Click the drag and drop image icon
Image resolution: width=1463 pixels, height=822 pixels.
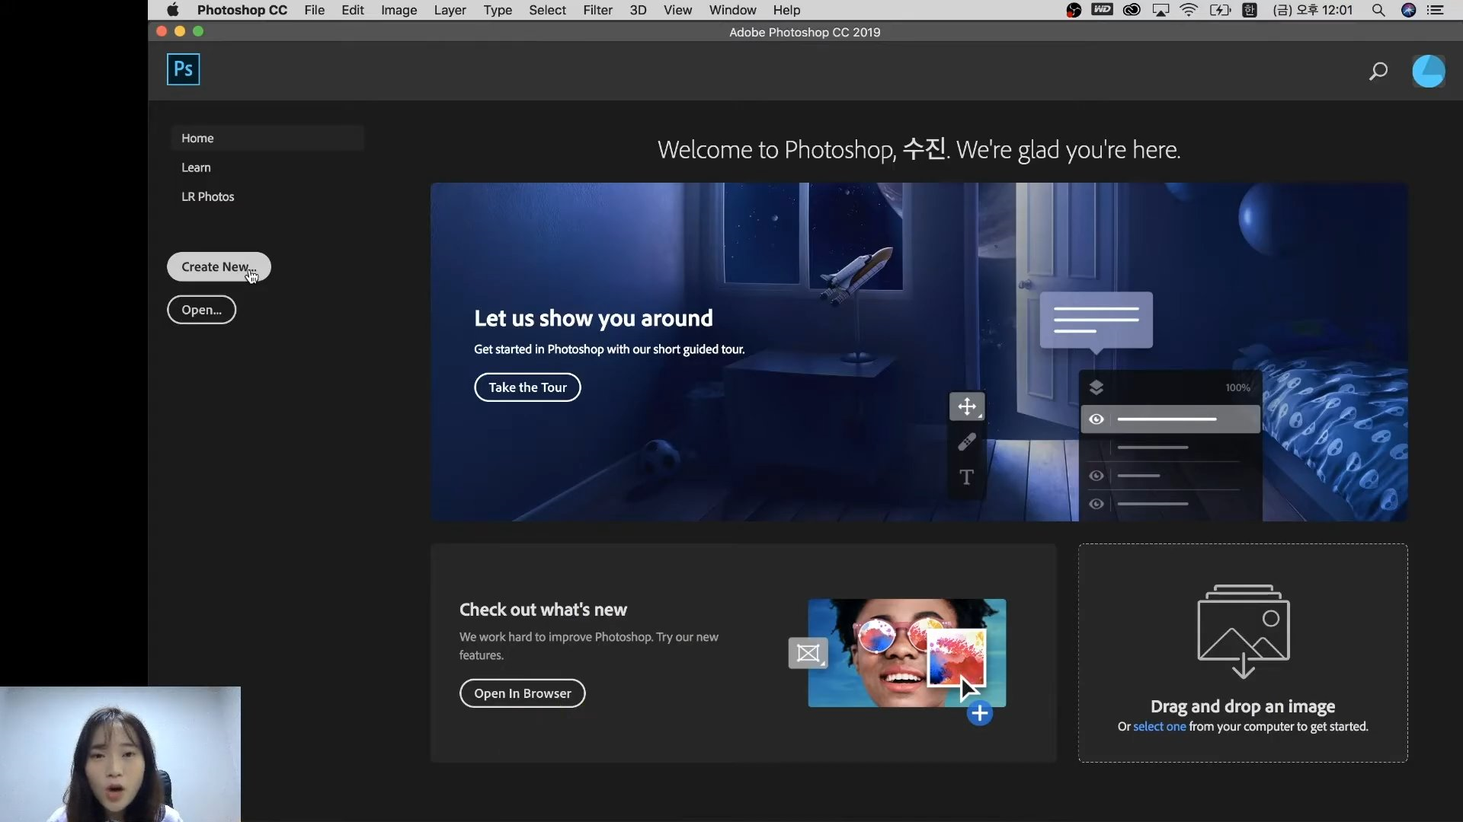point(1244,631)
